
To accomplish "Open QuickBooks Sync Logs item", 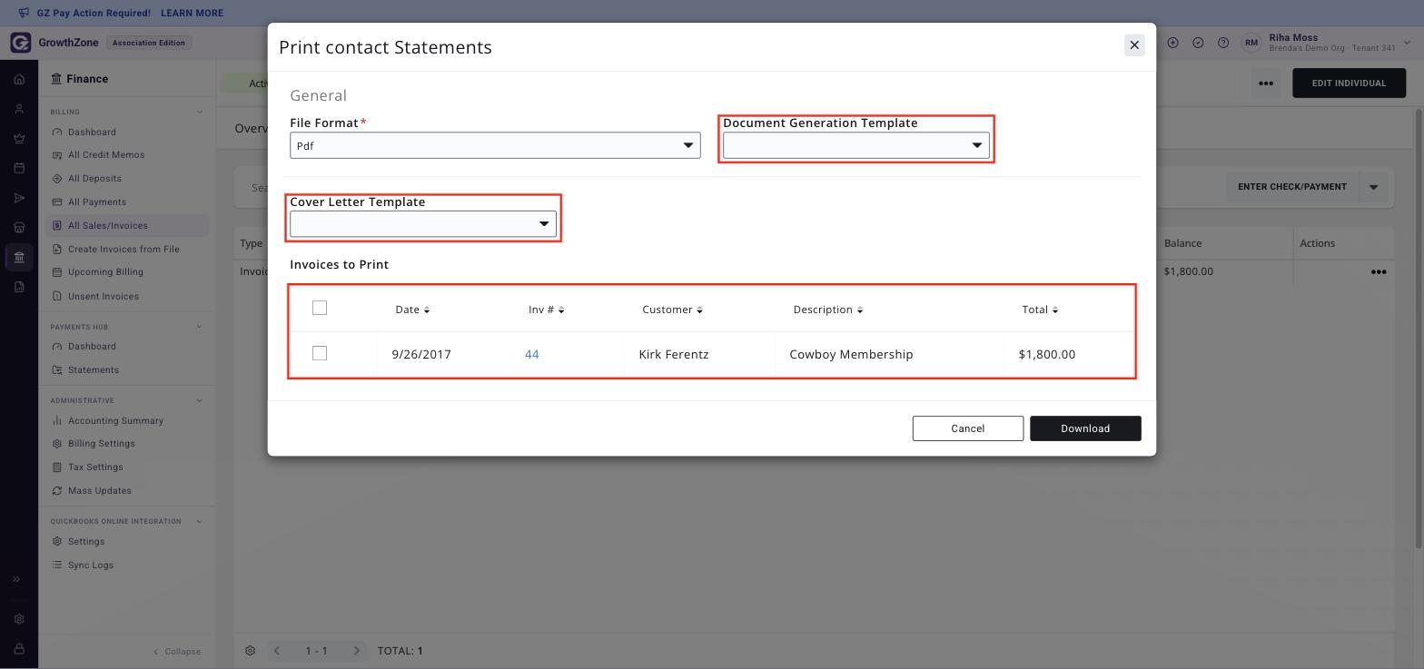I will coord(91,566).
